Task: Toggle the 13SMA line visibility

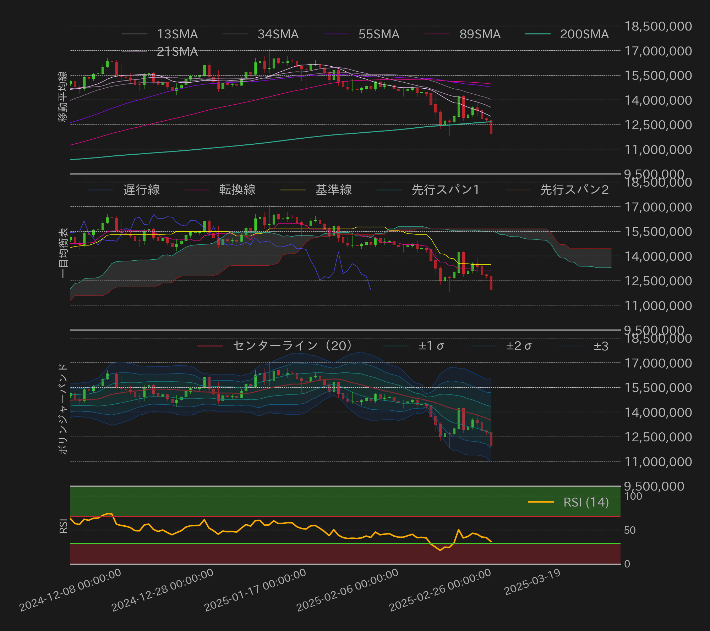Action: [177, 34]
